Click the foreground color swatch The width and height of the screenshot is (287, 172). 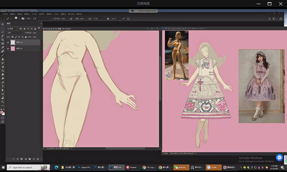[2, 112]
